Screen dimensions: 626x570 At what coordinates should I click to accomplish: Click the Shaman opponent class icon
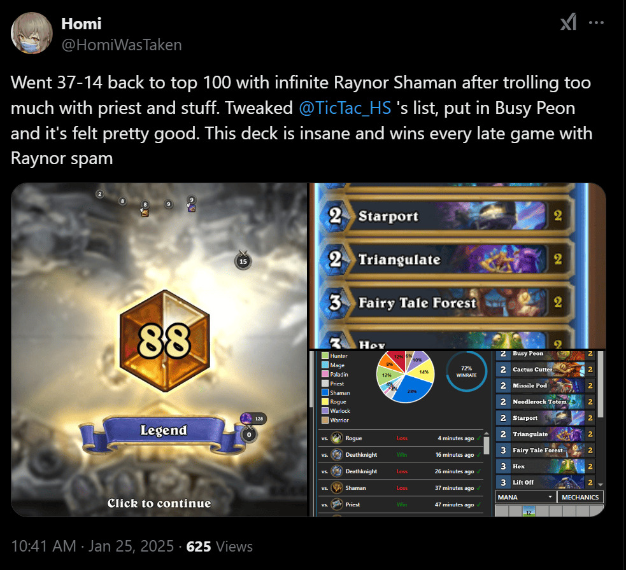[x=337, y=487]
